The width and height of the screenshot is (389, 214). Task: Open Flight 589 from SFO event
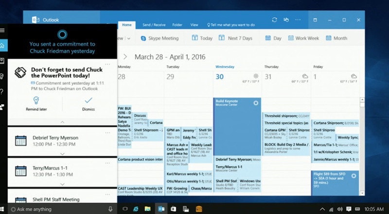pyautogui.click(x=335, y=183)
